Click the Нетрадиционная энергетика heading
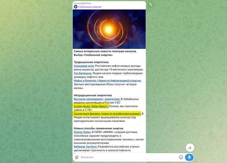This screenshot has width=227, height=163. point(93,95)
